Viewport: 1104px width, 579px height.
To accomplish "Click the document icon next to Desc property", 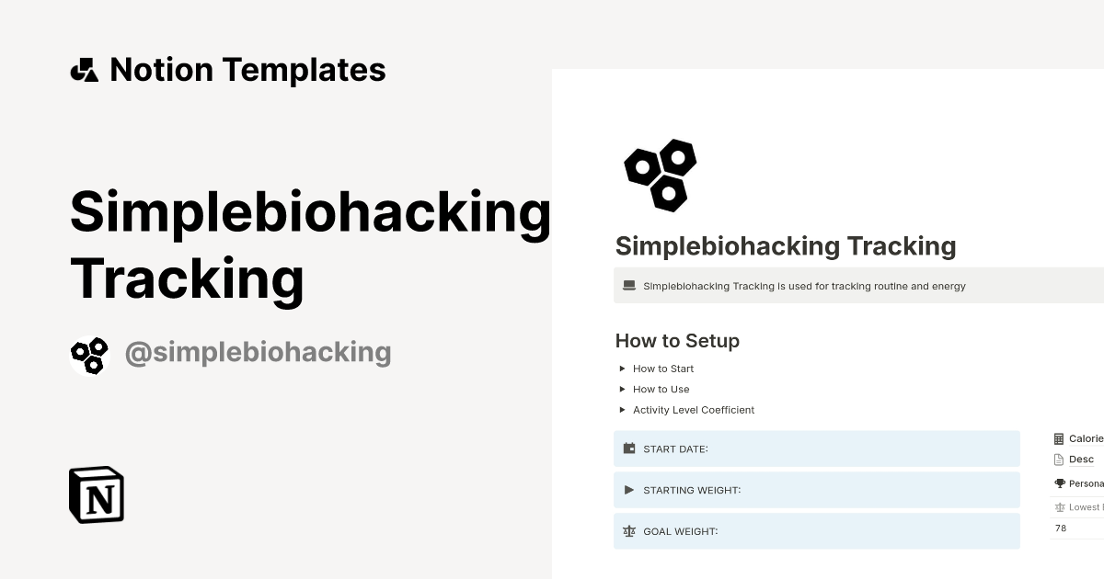I will click(1058, 460).
